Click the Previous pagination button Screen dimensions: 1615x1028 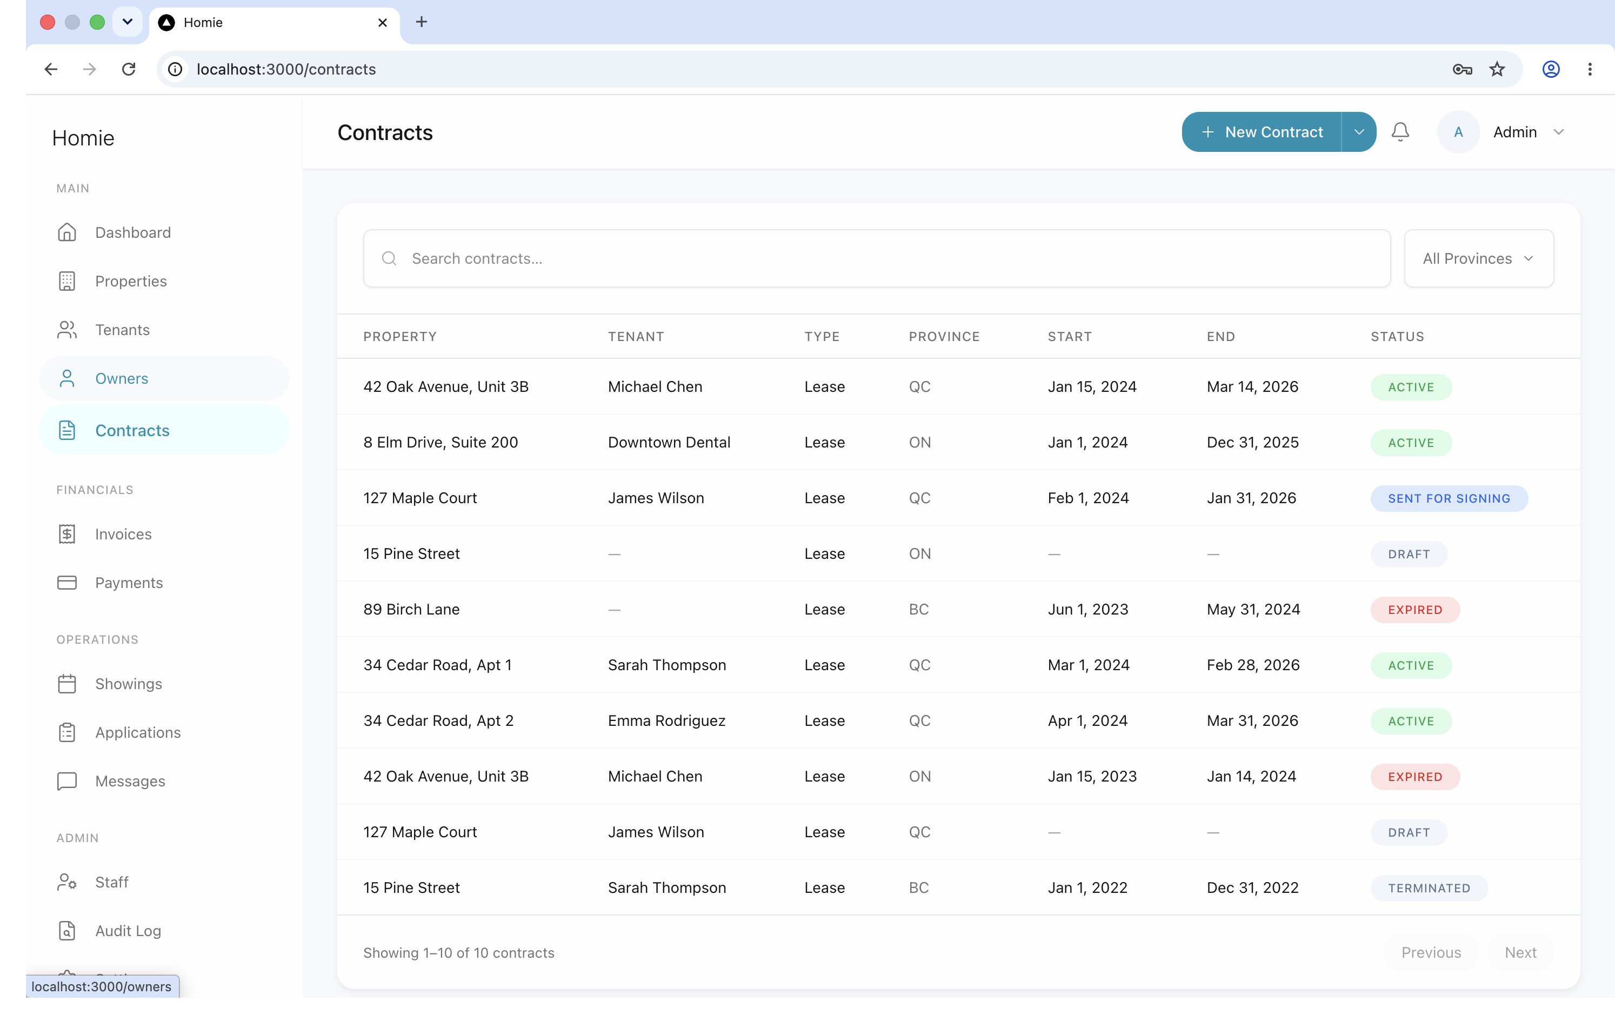point(1431,952)
